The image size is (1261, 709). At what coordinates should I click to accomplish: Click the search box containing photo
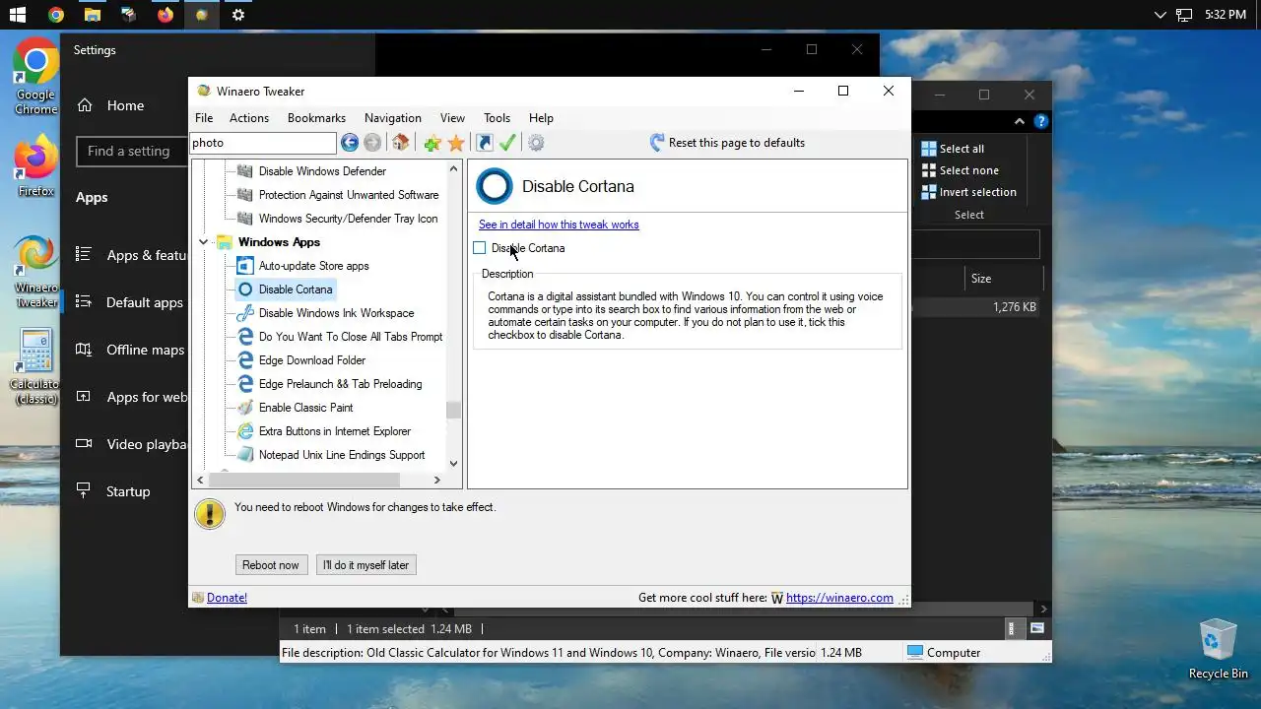[x=263, y=143]
